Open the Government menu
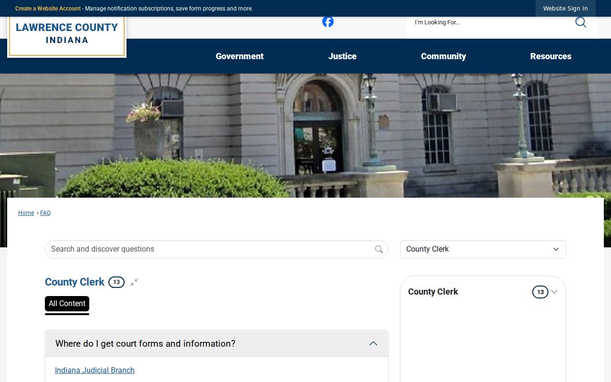The width and height of the screenshot is (611, 382). tap(240, 56)
